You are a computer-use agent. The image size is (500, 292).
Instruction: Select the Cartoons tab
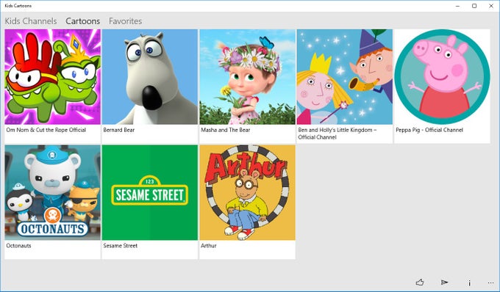(x=82, y=21)
